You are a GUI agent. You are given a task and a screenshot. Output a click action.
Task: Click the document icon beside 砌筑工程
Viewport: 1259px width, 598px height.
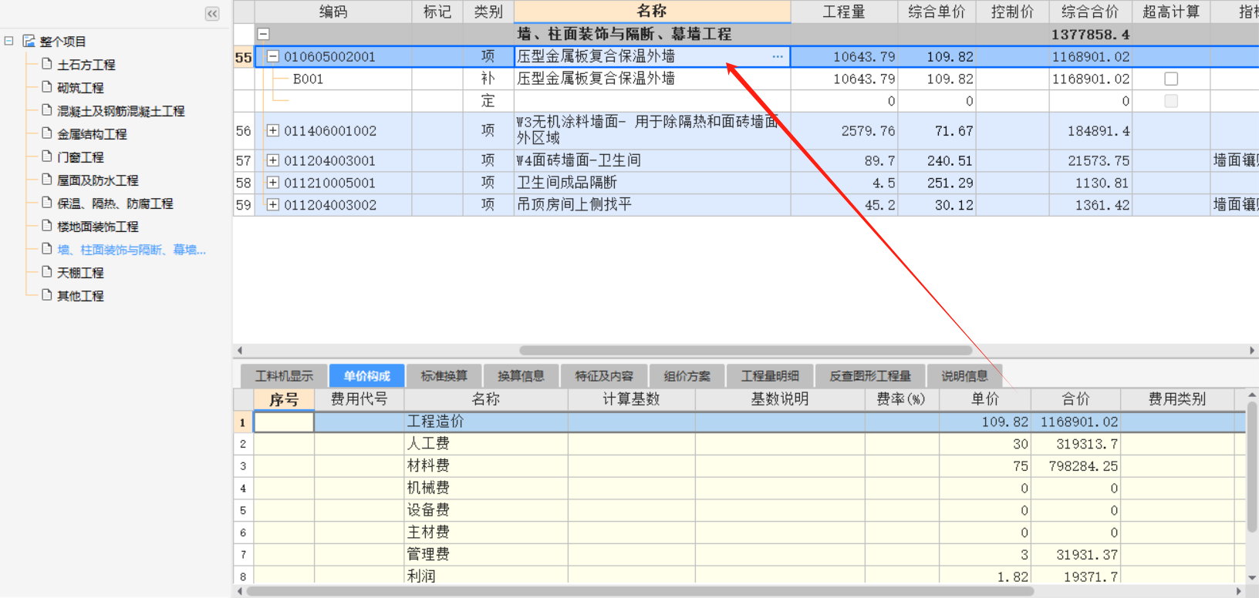(47, 87)
